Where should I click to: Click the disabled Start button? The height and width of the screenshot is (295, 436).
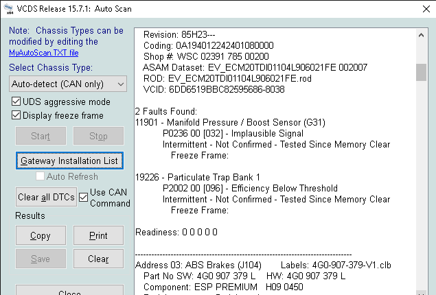pos(41,136)
